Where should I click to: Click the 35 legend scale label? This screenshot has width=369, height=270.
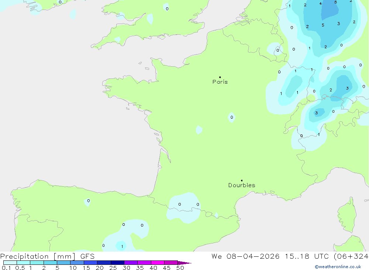[140, 268]
